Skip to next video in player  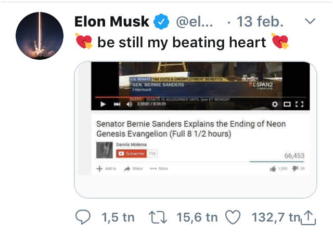click(116, 104)
